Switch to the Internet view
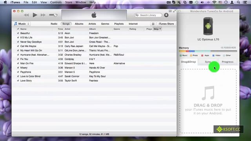This screenshot has height=141, width=251. pos(133,24)
